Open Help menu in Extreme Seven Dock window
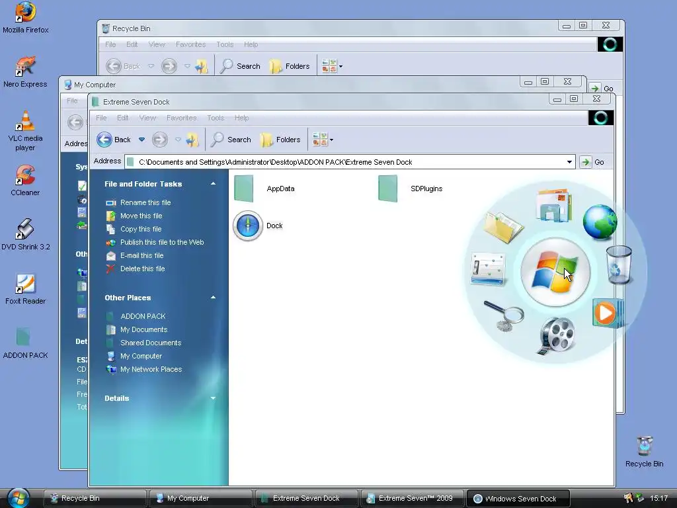677x508 pixels. pos(242,118)
